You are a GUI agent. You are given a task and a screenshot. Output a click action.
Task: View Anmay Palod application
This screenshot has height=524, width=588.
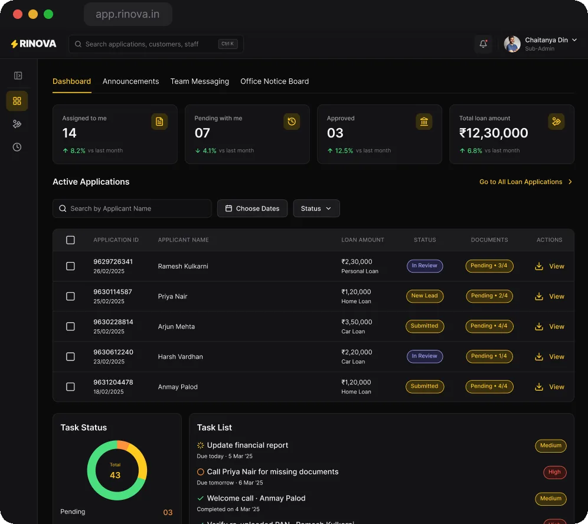click(557, 387)
